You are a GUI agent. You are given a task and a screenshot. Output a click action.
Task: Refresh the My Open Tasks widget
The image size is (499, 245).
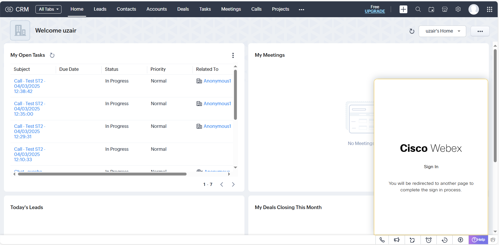[x=52, y=55]
